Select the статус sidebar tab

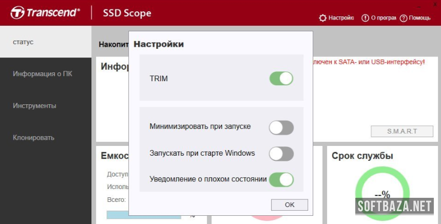tap(46, 42)
